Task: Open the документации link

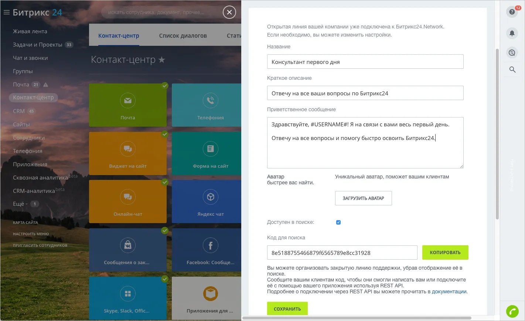Action: 449,291
